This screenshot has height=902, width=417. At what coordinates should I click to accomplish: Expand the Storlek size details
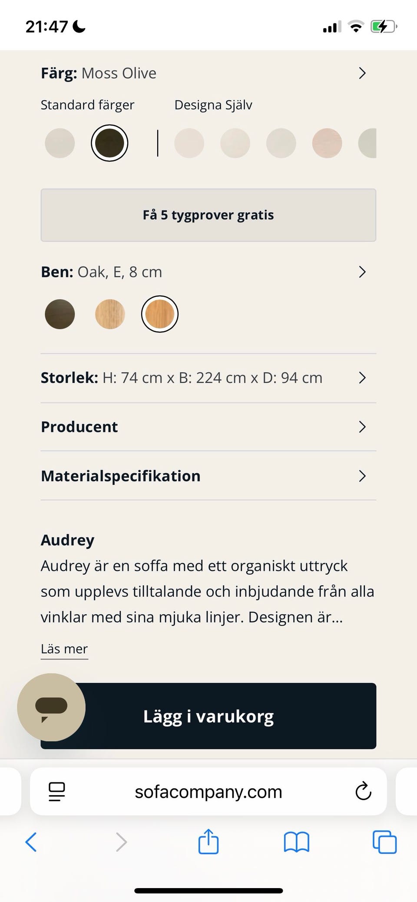[362, 378]
